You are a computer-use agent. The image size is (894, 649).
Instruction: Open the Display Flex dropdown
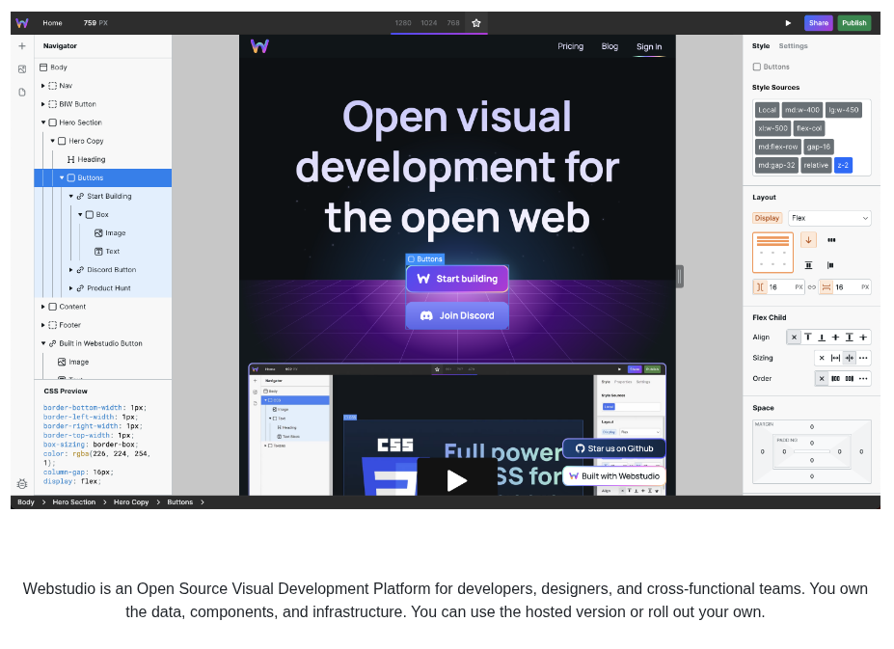click(829, 219)
